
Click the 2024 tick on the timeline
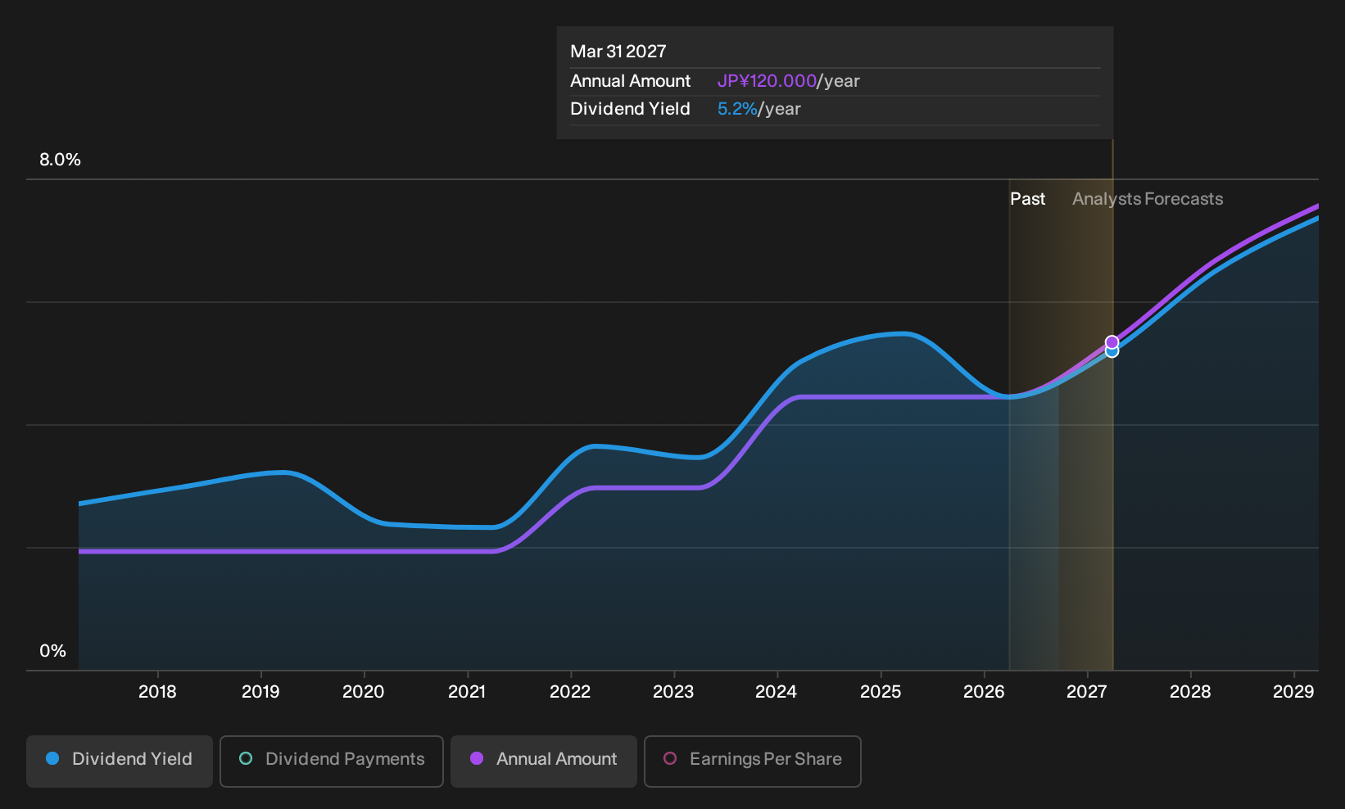pyautogui.click(x=776, y=692)
